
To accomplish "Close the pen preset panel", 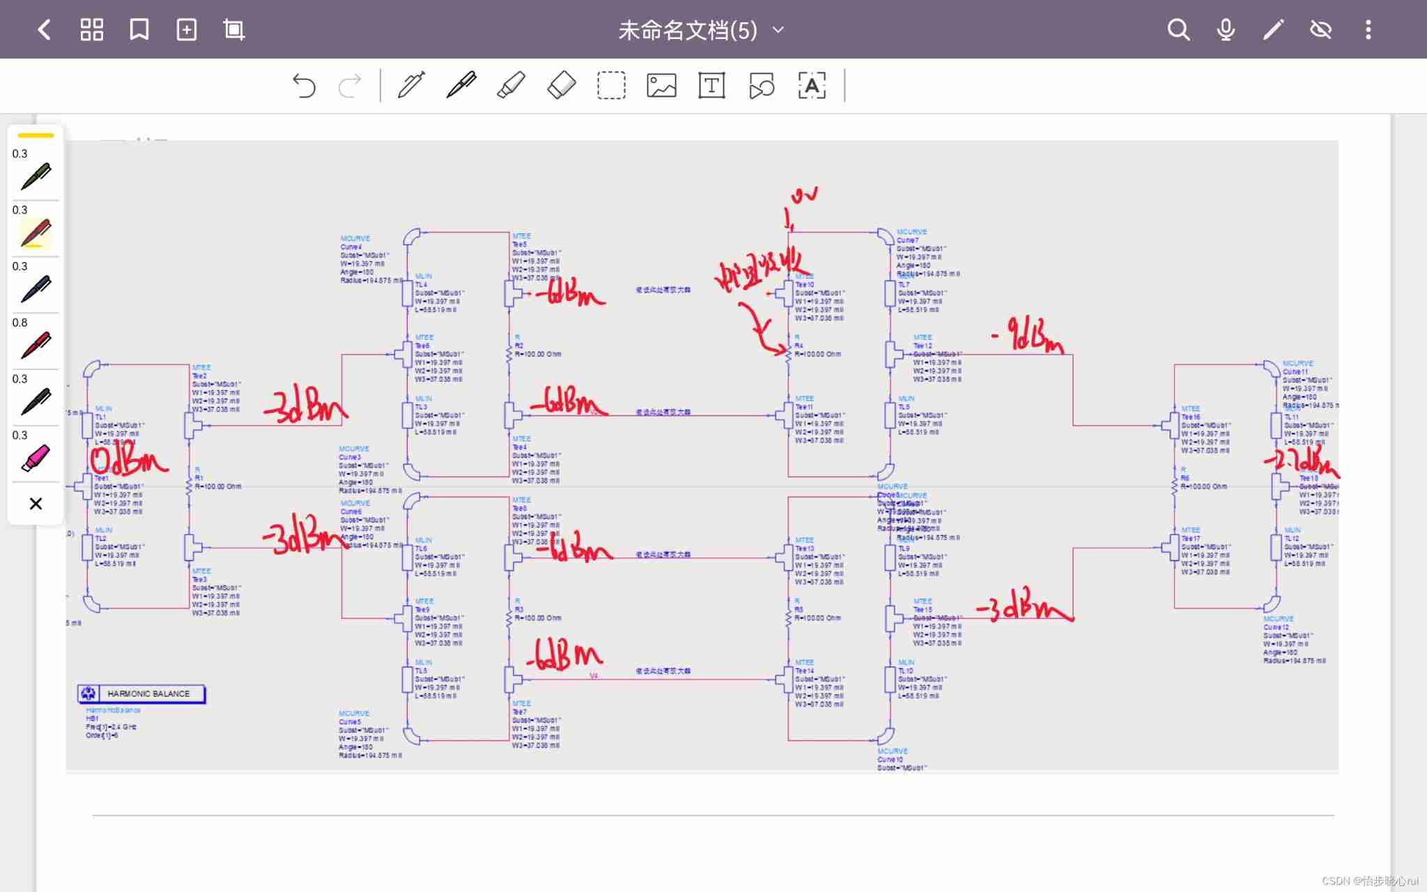I will (36, 503).
